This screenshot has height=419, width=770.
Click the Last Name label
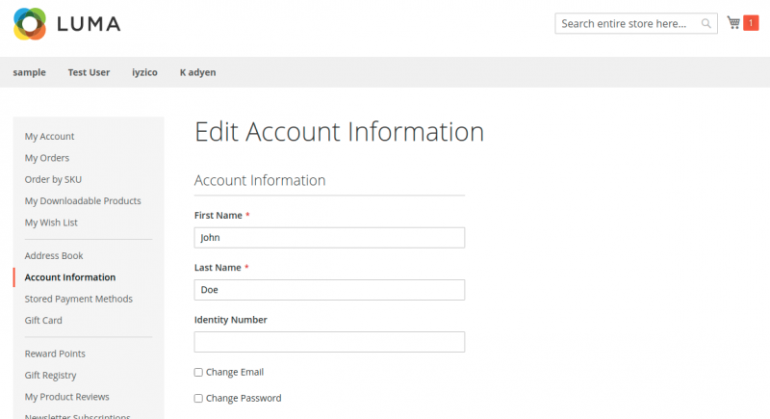218,268
